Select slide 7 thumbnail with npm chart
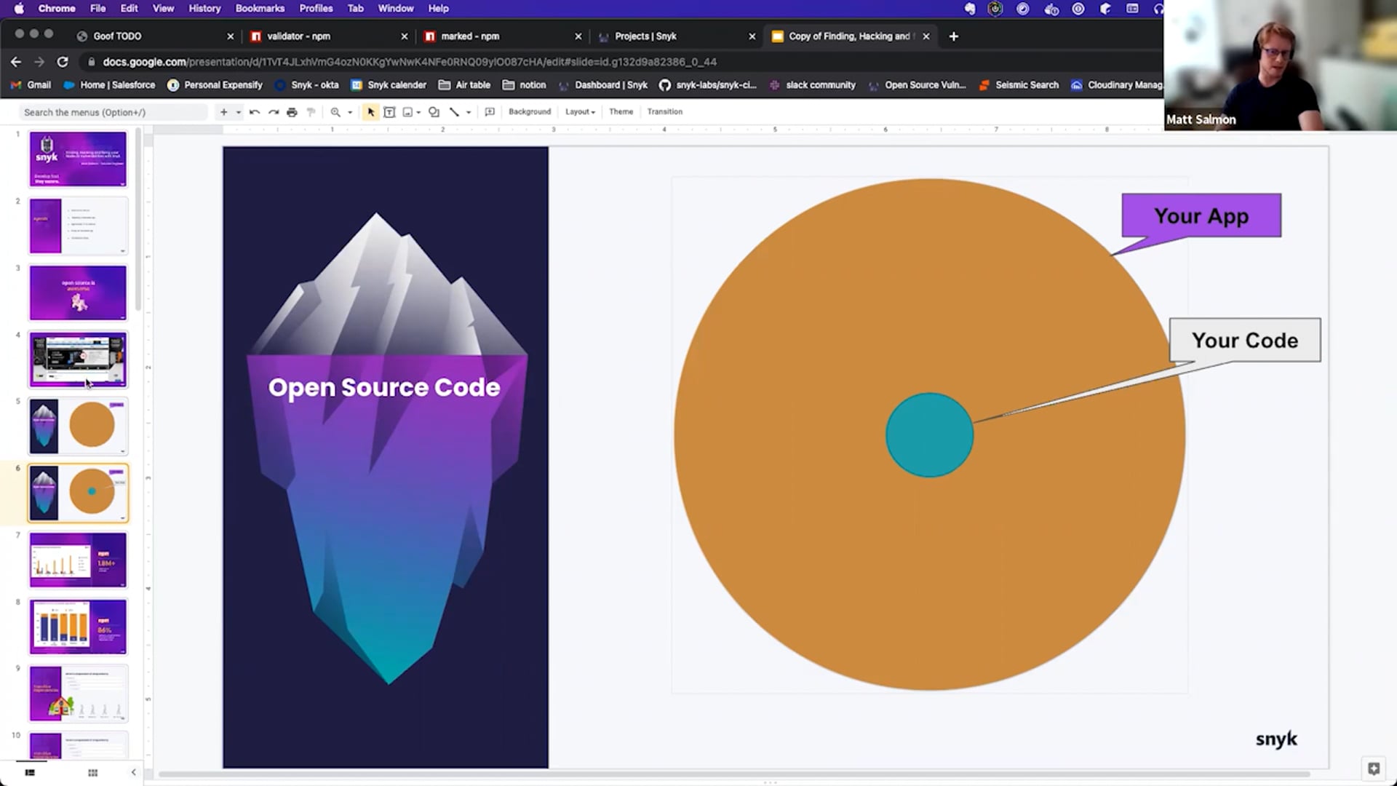Viewport: 1397px width, 786px height. click(78, 560)
